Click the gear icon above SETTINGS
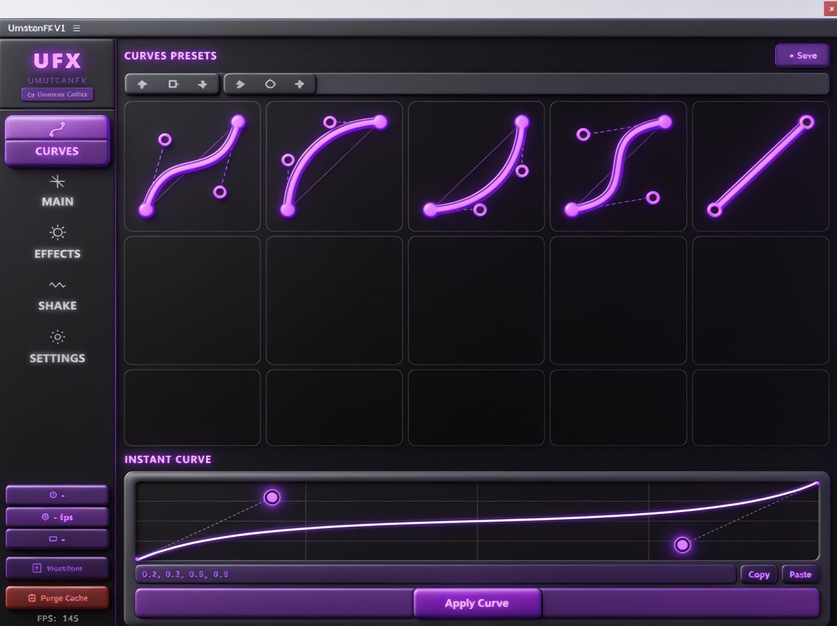Image resolution: width=837 pixels, height=626 pixels. tap(57, 337)
